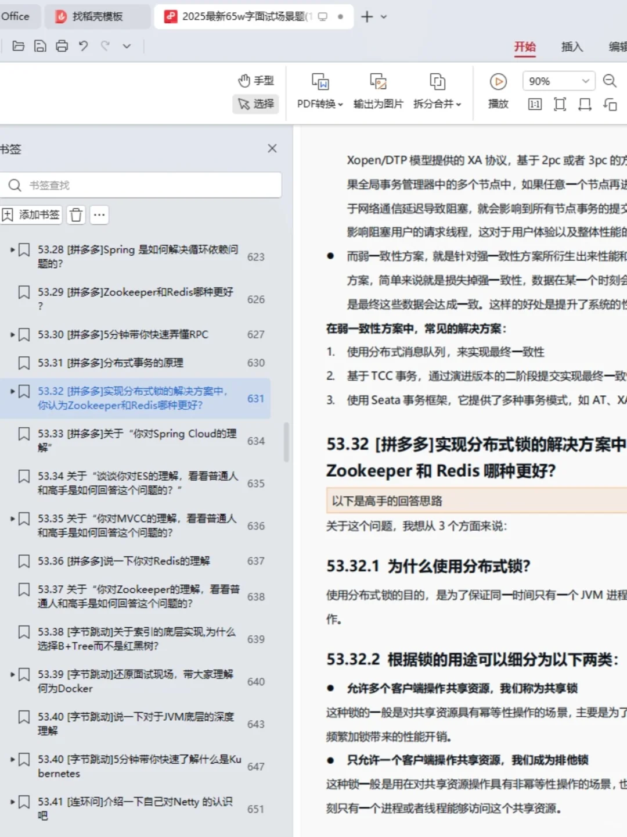Expand bookmark 53.41 Netty 的认识
The width and height of the screenshot is (627, 837).
tap(12, 802)
